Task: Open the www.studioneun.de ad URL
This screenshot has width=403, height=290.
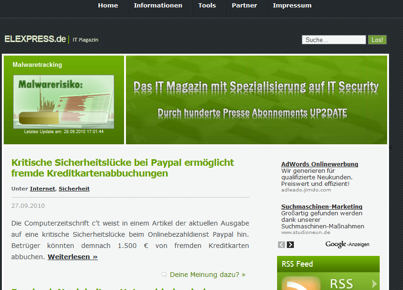Action: coord(306,233)
